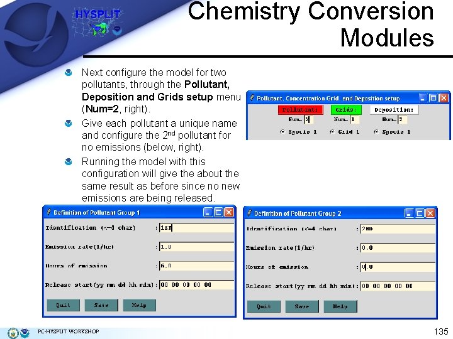Click Save in Pollutant Group 2 window
The image size is (453, 339).
pyautogui.click(x=302, y=306)
